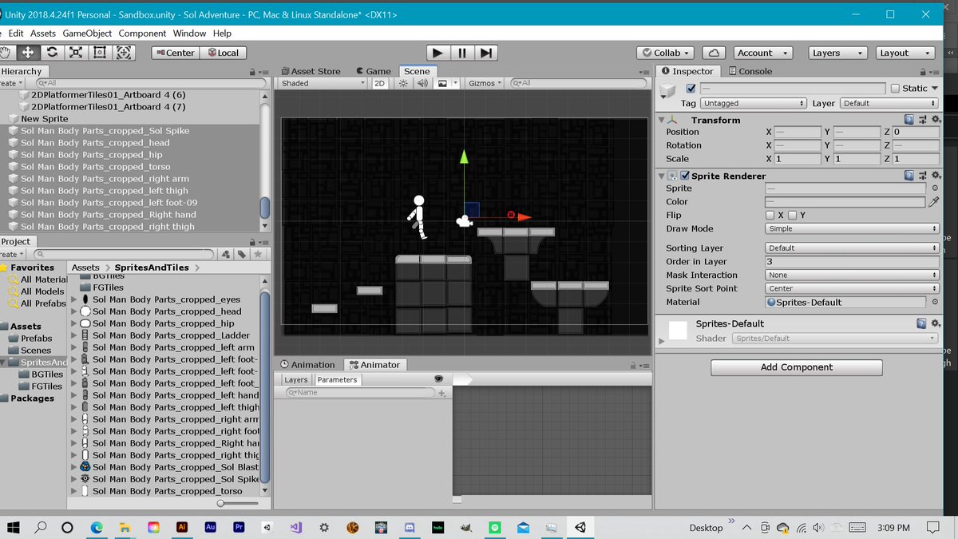
Task: Start Play mode
Action: pyautogui.click(x=437, y=53)
